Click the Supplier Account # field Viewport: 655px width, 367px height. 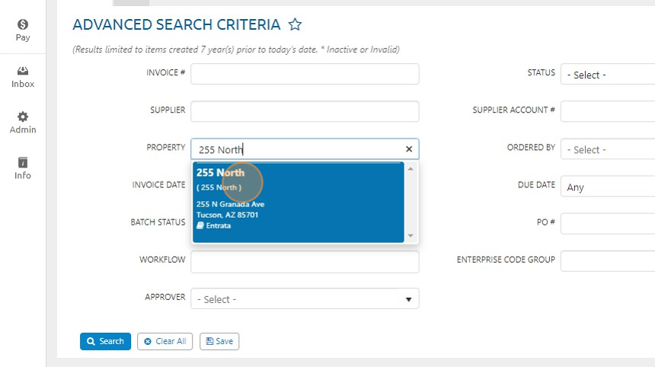(608, 111)
